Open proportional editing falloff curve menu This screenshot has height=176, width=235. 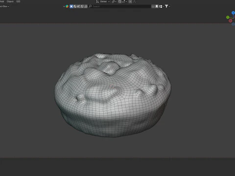tap(134, 1)
